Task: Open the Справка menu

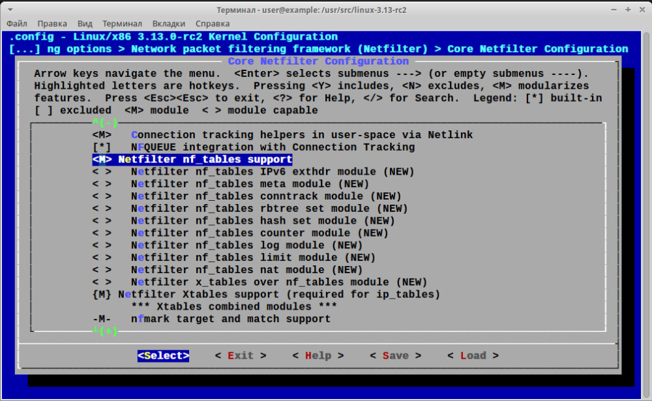Action: click(x=213, y=23)
